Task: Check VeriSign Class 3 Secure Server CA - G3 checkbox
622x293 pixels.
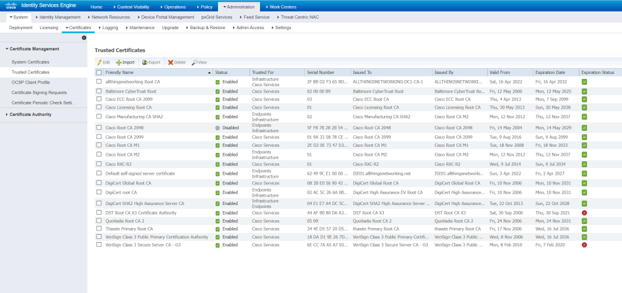Action: [99, 244]
